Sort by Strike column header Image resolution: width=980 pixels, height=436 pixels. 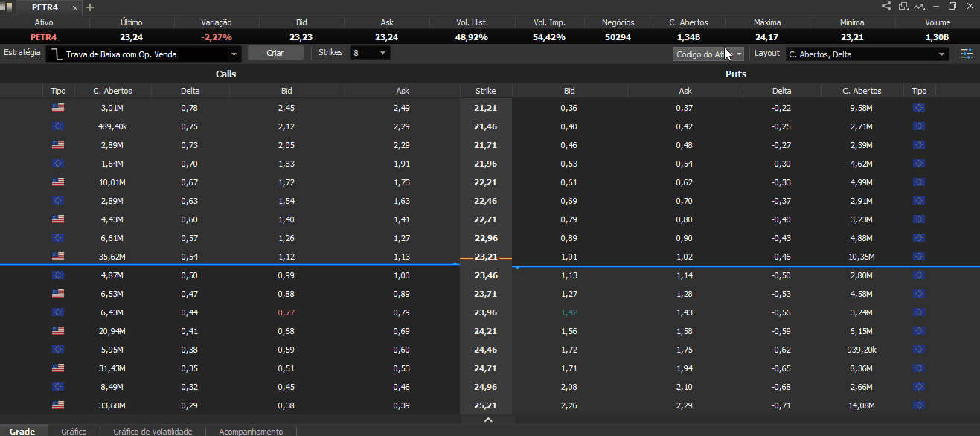pos(485,91)
